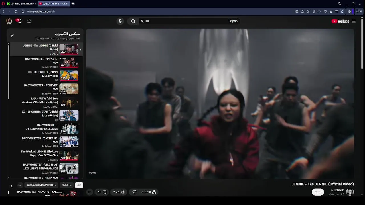This screenshot has height=205, width=365.
Task: Save the video via 'حفظ' button
Action: pyautogui.click(x=102, y=192)
